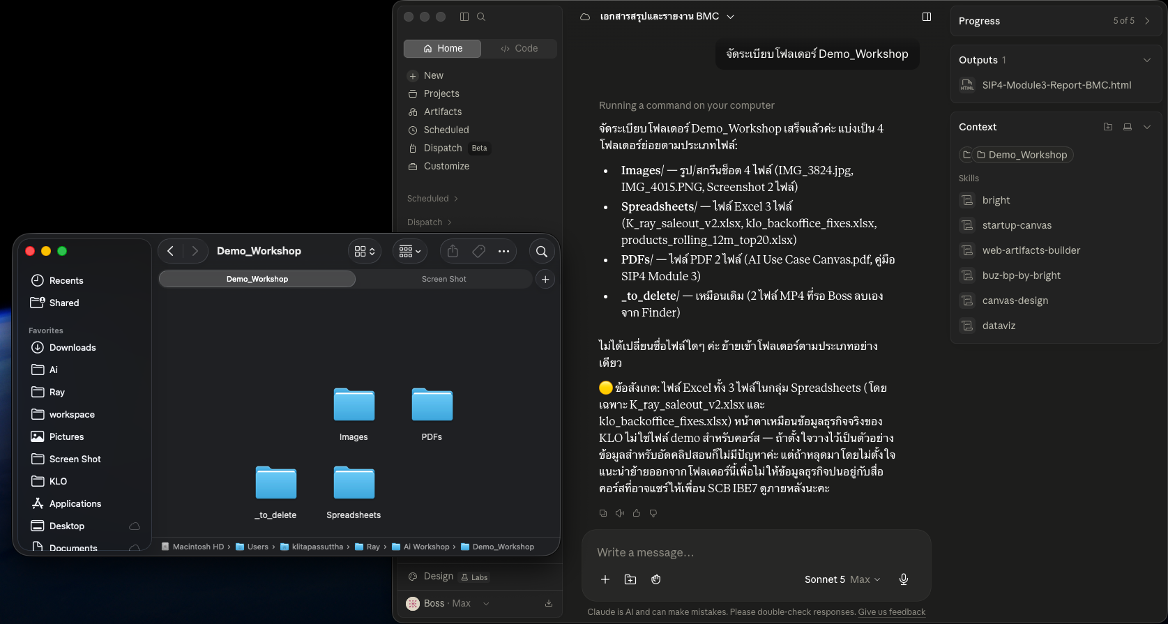
Task: Select the Screen Shot Finder tab
Action: point(443,279)
